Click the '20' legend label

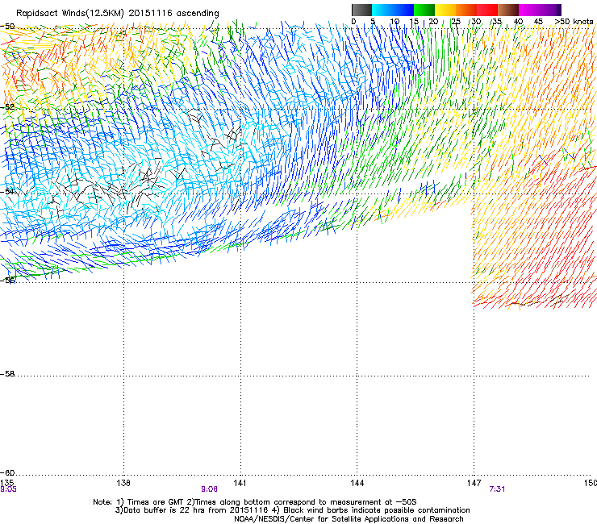(433, 22)
